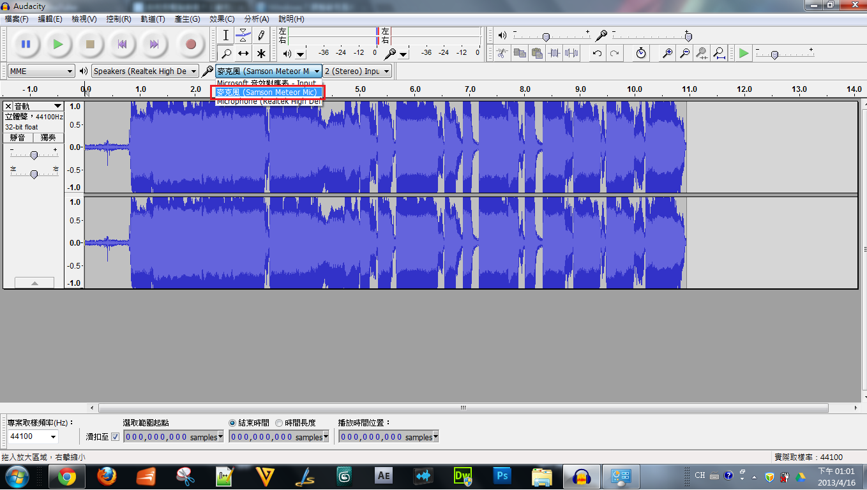Open the selection start samples format dropdown
The height and width of the screenshot is (490, 867).
[221, 437]
